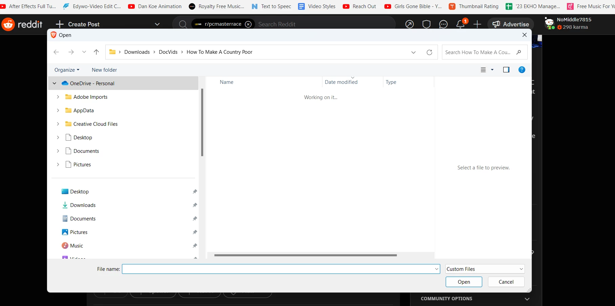
Task: Expand the AppData folder
Action: (58, 111)
